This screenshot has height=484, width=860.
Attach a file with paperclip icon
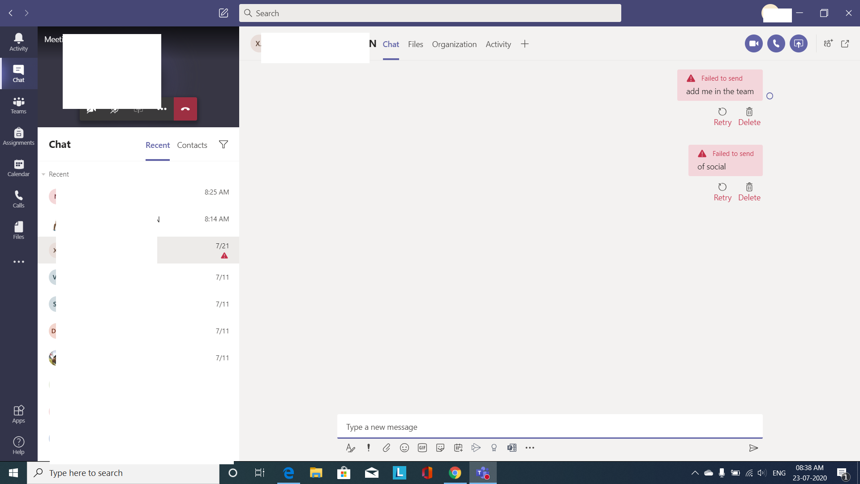click(x=386, y=448)
